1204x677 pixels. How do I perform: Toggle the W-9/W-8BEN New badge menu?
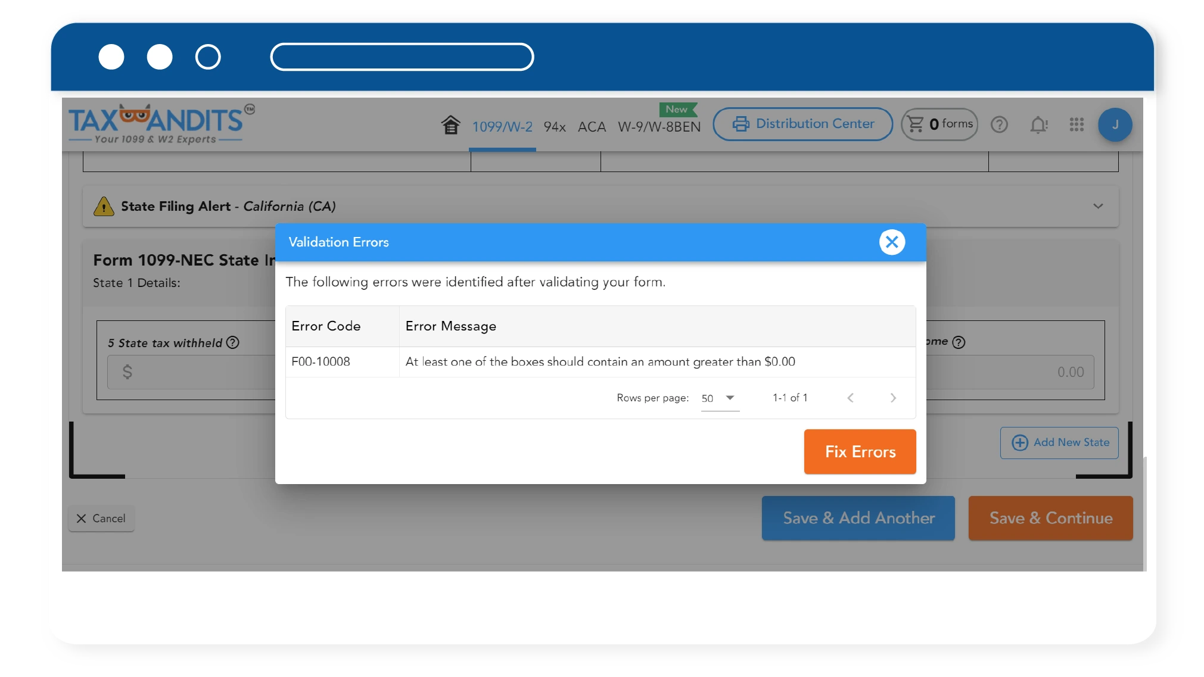660,126
